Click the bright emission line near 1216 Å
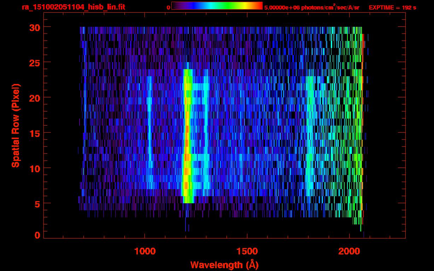The height and width of the screenshot is (271, 434). pyautogui.click(x=187, y=136)
